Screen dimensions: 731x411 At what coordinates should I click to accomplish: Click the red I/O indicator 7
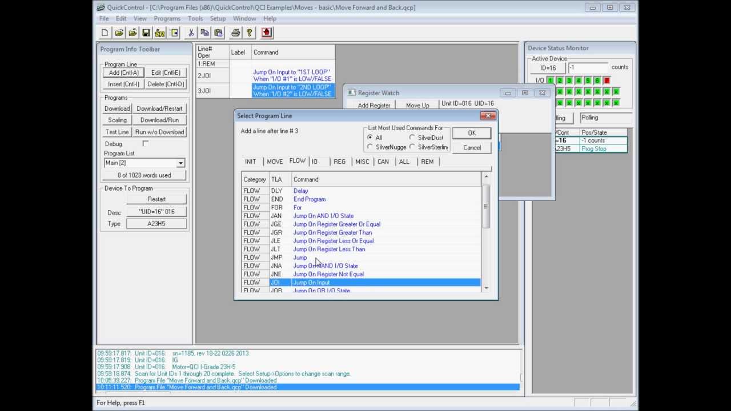point(607,80)
